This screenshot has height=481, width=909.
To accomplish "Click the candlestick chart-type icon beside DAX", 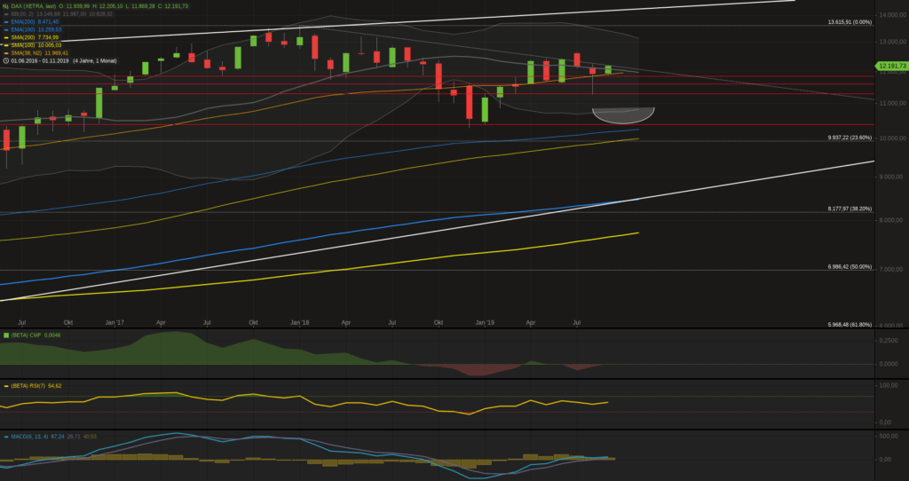I will (6, 6).
